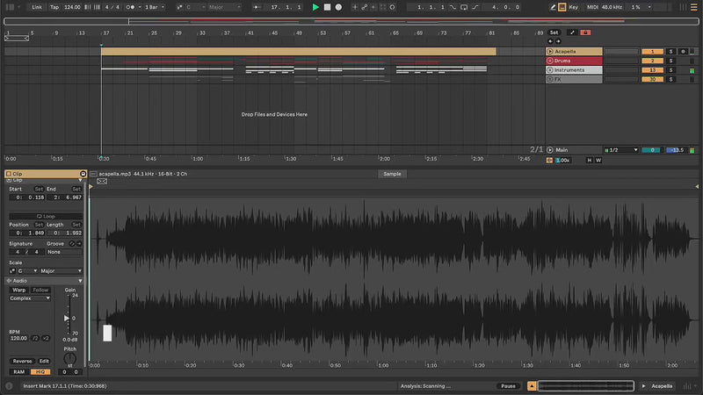Click the Reverse sample button
This screenshot has width=703, height=395.
21,361
